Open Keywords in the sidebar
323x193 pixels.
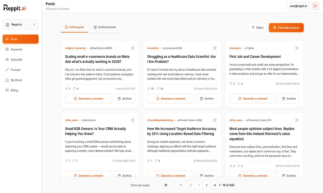coord(17,49)
